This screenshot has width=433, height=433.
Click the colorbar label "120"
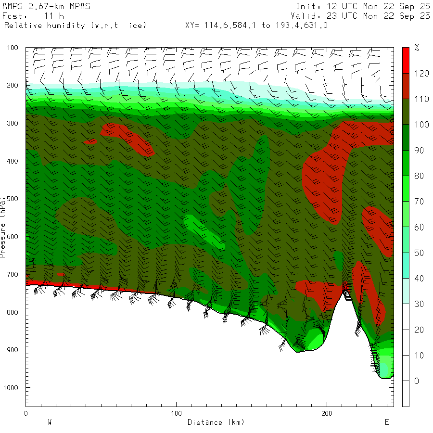coord(421,74)
